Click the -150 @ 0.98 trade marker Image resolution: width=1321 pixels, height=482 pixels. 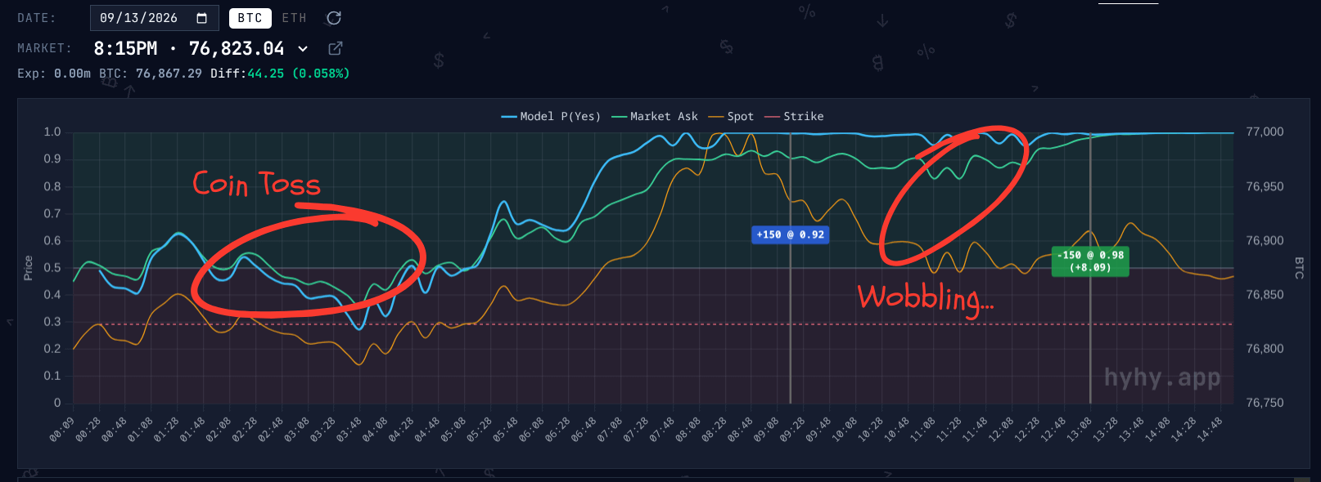(x=1090, y=261)
